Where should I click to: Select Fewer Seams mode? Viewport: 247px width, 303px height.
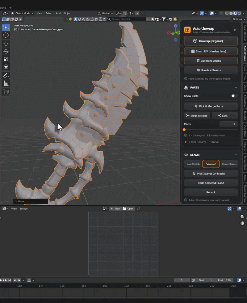point(229,164)
